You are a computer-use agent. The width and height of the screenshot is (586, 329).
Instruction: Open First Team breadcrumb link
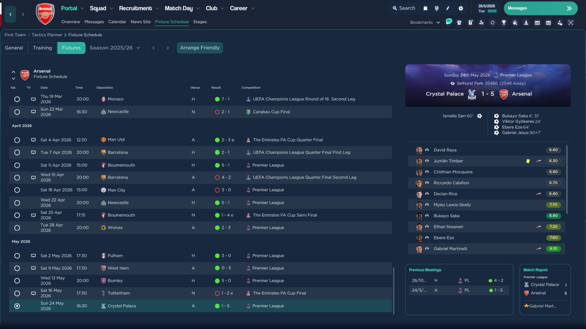coord(15,35)
